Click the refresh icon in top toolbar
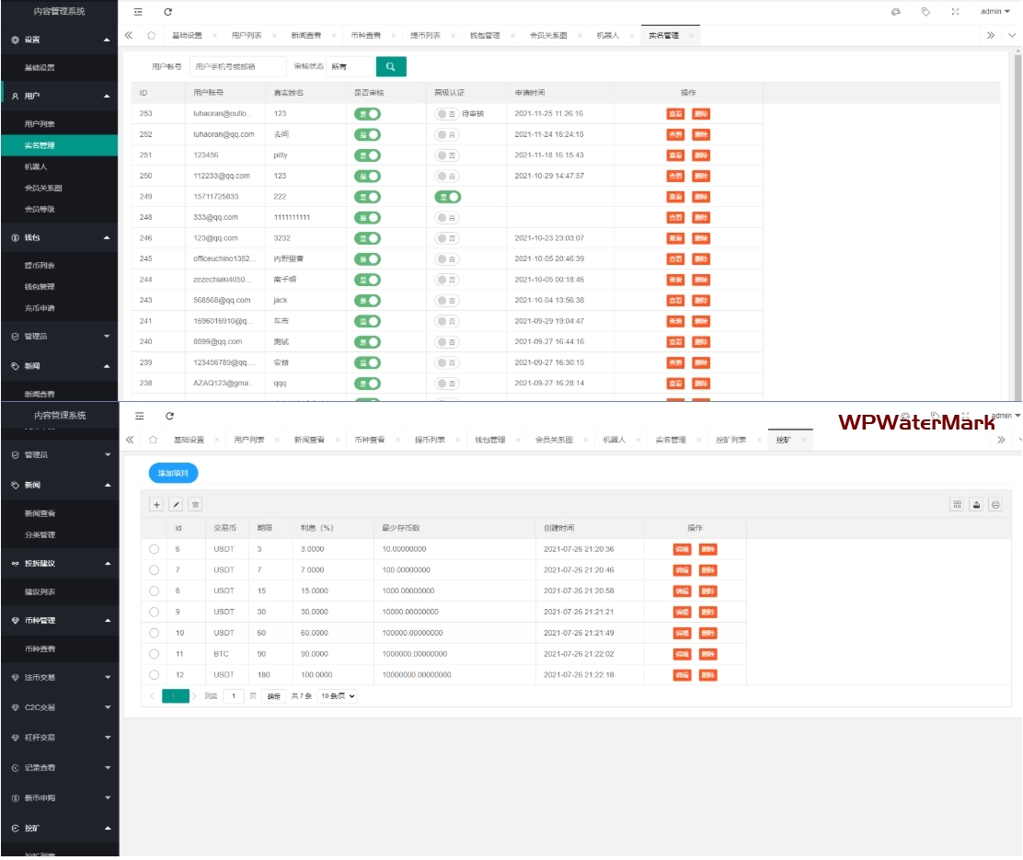 (x=167, y=12)
